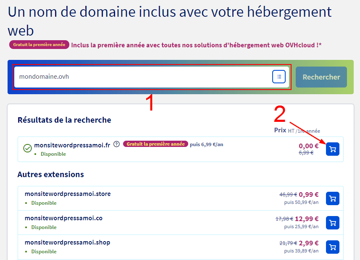360x260 pixels.
Task: Click the 'Autres extensions' heading
Action: (50, 175)
